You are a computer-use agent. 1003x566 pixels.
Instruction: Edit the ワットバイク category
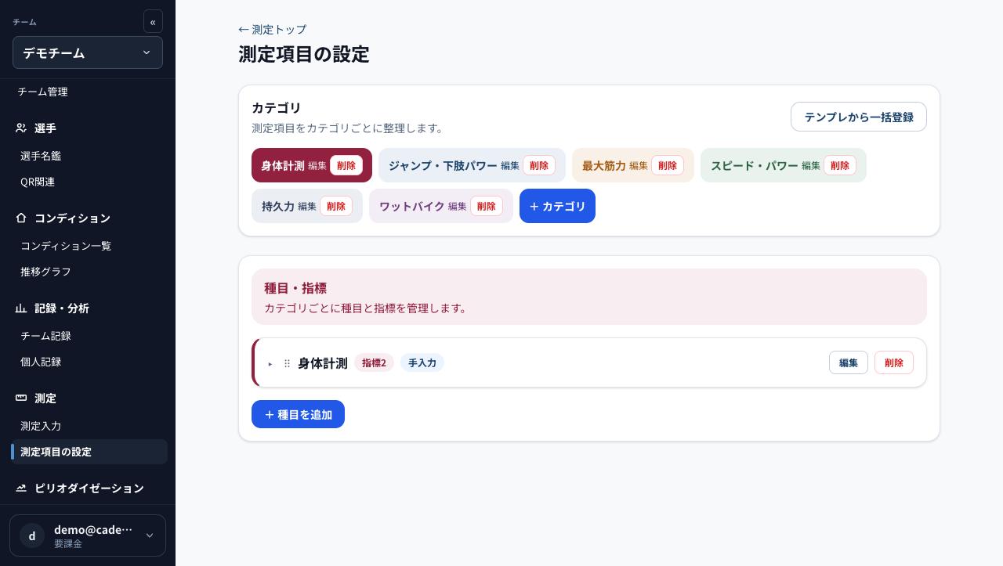click(x=458, y=206)
